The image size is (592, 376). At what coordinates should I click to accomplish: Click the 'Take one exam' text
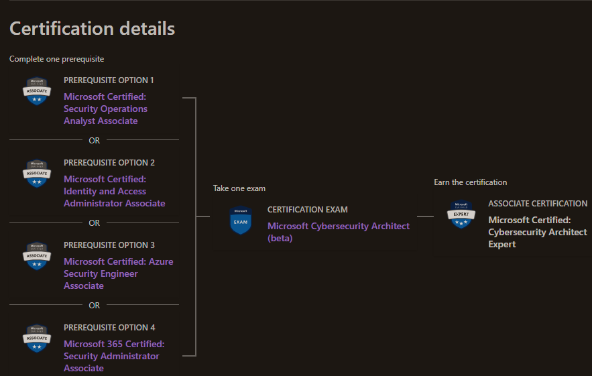(x=239, y=188)
